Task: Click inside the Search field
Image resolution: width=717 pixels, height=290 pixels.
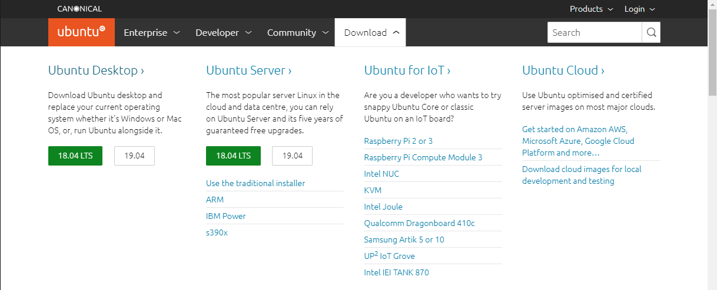Action: click(x=595, y=32)
